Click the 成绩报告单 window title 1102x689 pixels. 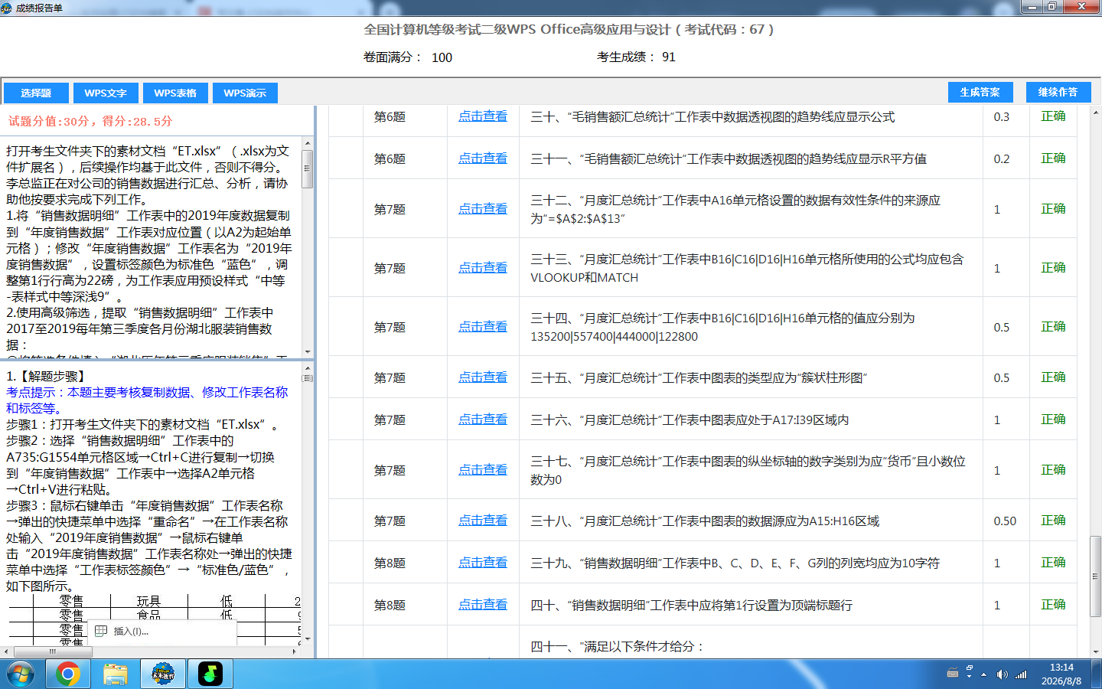coord(39,8)
